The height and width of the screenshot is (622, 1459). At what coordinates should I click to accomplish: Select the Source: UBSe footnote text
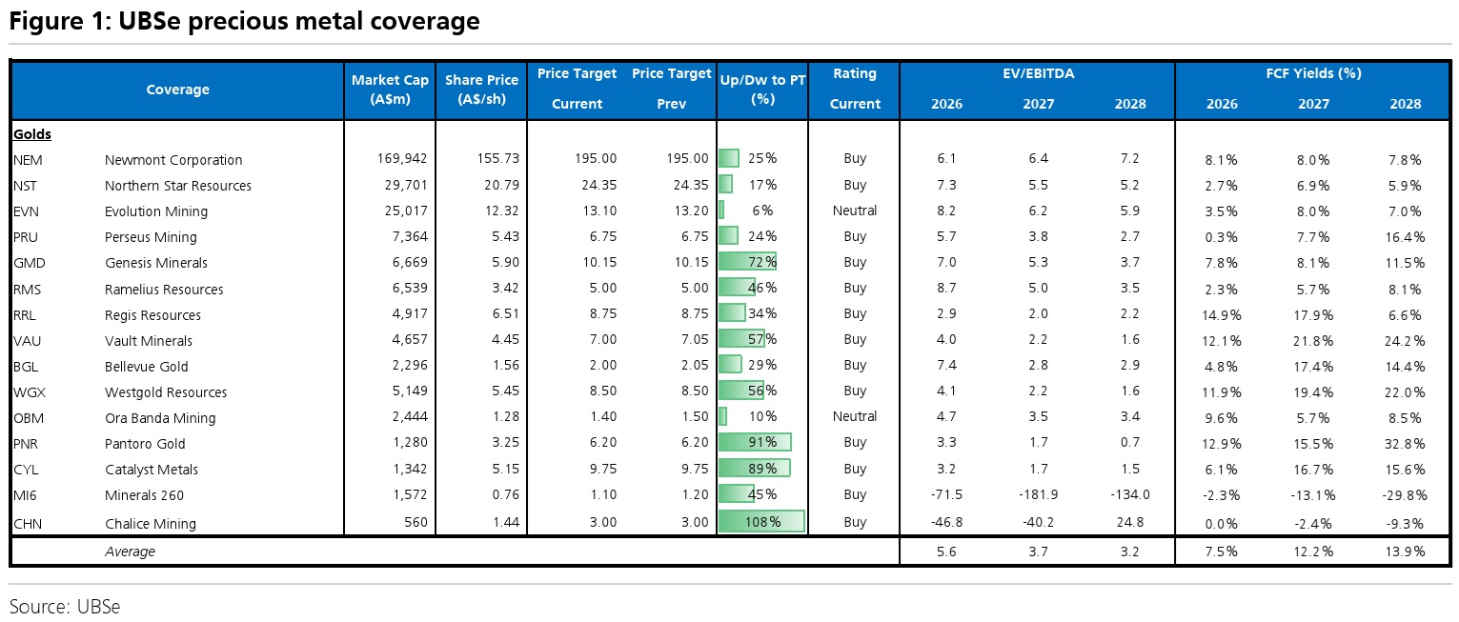pos(65,606)
